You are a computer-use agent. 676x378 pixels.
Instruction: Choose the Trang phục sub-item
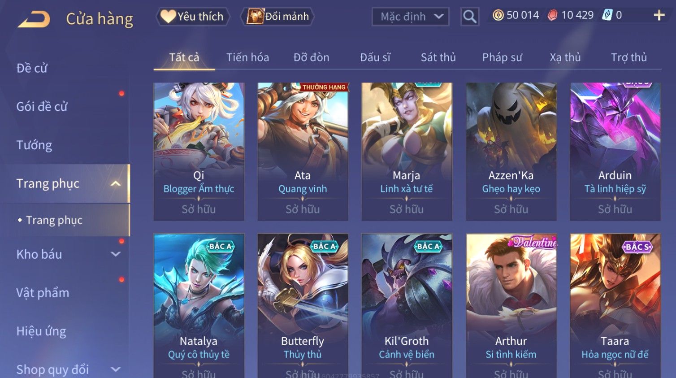[x=54, y=220]
